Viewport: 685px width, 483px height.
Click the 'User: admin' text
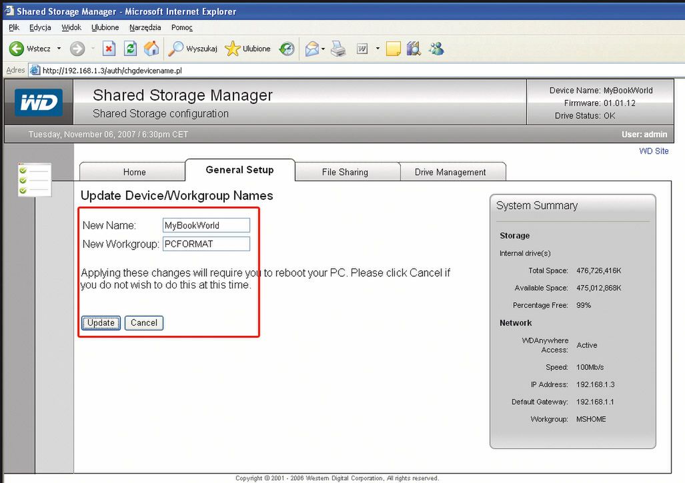point(644,135)
